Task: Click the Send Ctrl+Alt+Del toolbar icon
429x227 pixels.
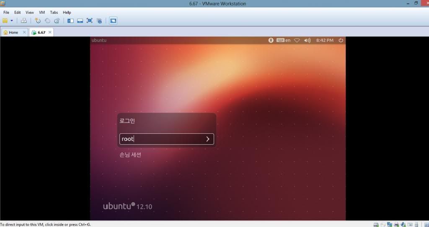Action: 24,20
